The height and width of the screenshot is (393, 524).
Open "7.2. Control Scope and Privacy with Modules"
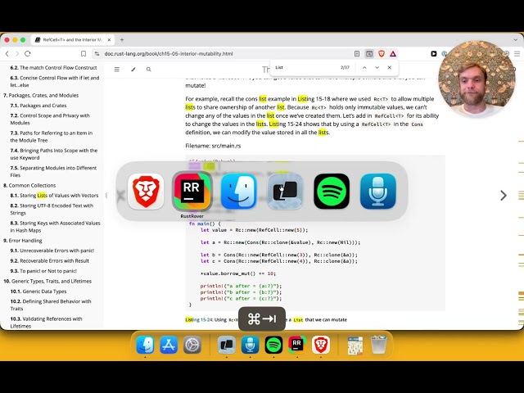(50, 119)
